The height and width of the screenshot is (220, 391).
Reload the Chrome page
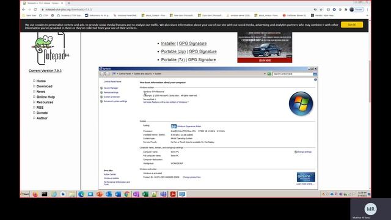click(x=35, y=10)
